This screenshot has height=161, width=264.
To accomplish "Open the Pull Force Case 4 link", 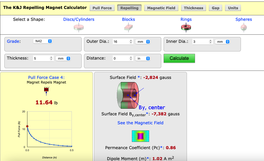I will pyautogui.click(x=46, y=77).
